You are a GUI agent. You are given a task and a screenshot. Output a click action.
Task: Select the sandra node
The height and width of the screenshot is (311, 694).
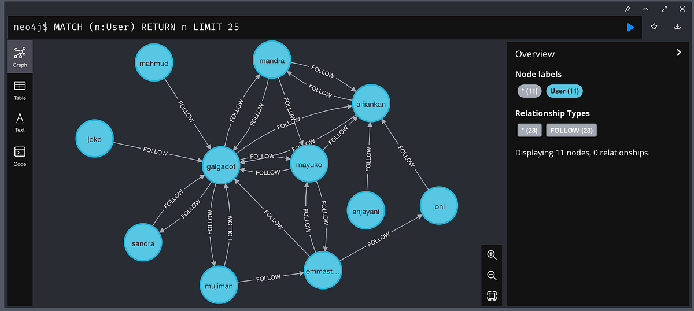point(143,243)
